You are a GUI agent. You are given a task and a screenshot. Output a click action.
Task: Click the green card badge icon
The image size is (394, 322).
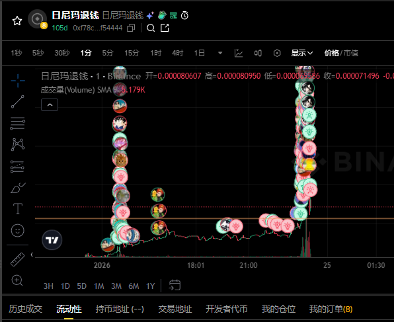(173, 16)
